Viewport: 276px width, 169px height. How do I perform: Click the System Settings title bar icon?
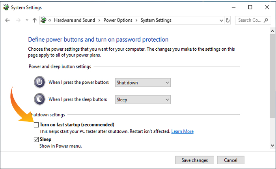click(x=5, y=7)
